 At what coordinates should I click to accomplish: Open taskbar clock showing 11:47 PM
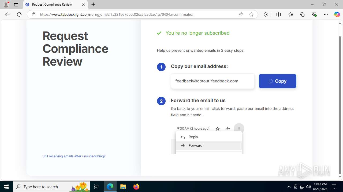pyautogui.click(x=320, y=187)
